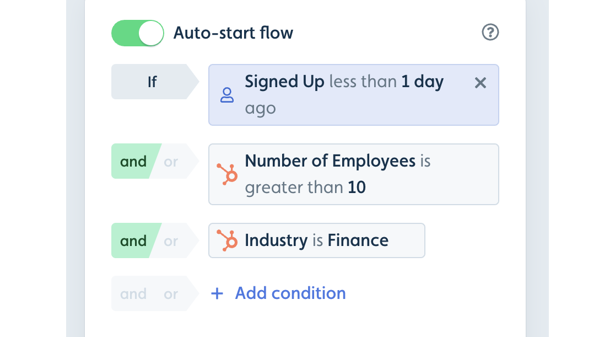Click the Add condition link
This screenshot has height=337, width=599.
[x=290, y=293]
